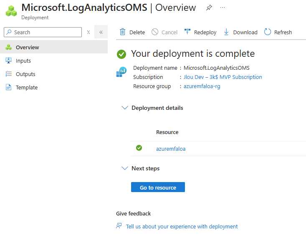Click the Refresh toolbar label
Viewport: 306px width, 238px height.
click(283, 32)
